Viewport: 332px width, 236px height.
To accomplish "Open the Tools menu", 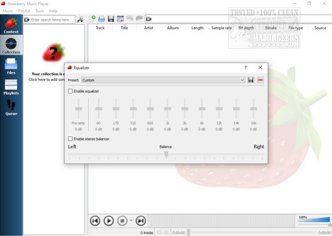I will click(40, 11).
